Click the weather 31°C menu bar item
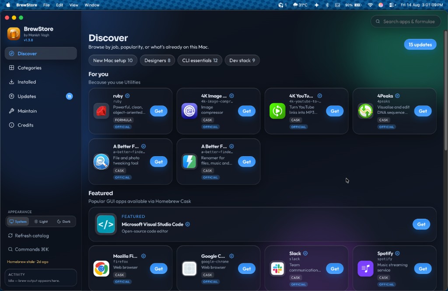This screenshot has height=291, width=448. pos(300,5)
